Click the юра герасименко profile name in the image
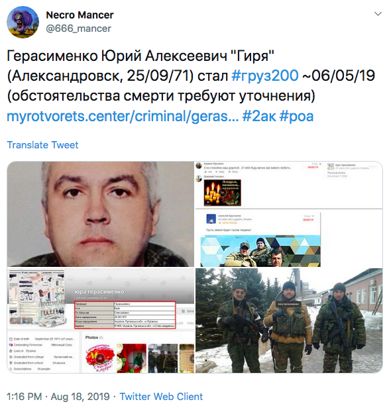 [x=99, y=291]
